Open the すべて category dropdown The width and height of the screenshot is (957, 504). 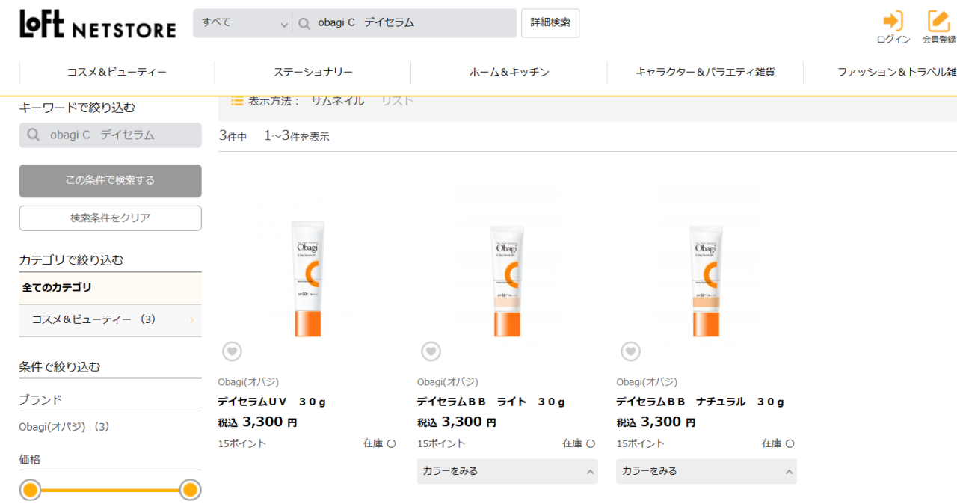[243, 23]
